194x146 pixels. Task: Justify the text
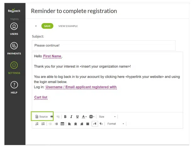tap(88, 124)
